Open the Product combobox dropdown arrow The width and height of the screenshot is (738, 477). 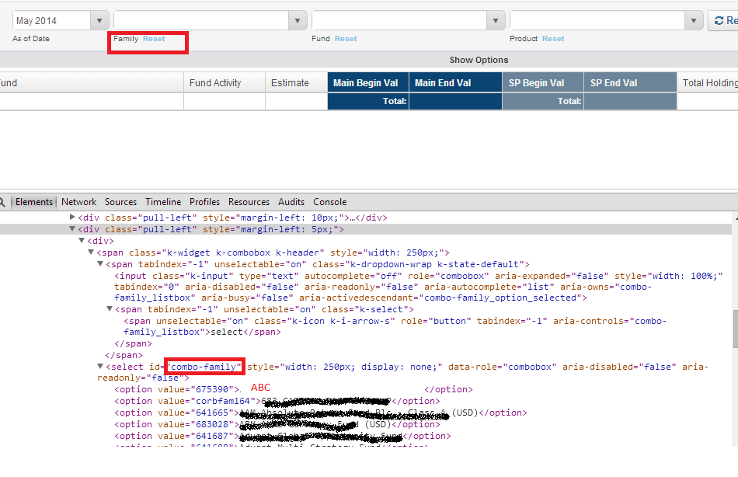[694, 21]
